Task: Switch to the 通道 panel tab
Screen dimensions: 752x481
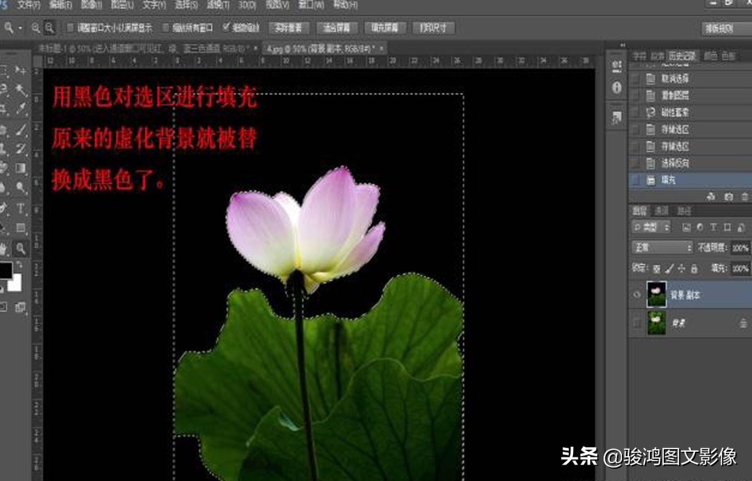Action: (661, 211)
